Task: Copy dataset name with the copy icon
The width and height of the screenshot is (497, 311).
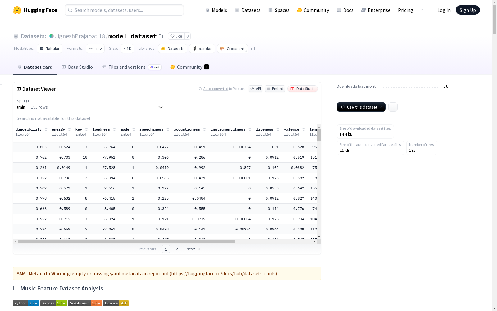Action: (x=161, y=36)
